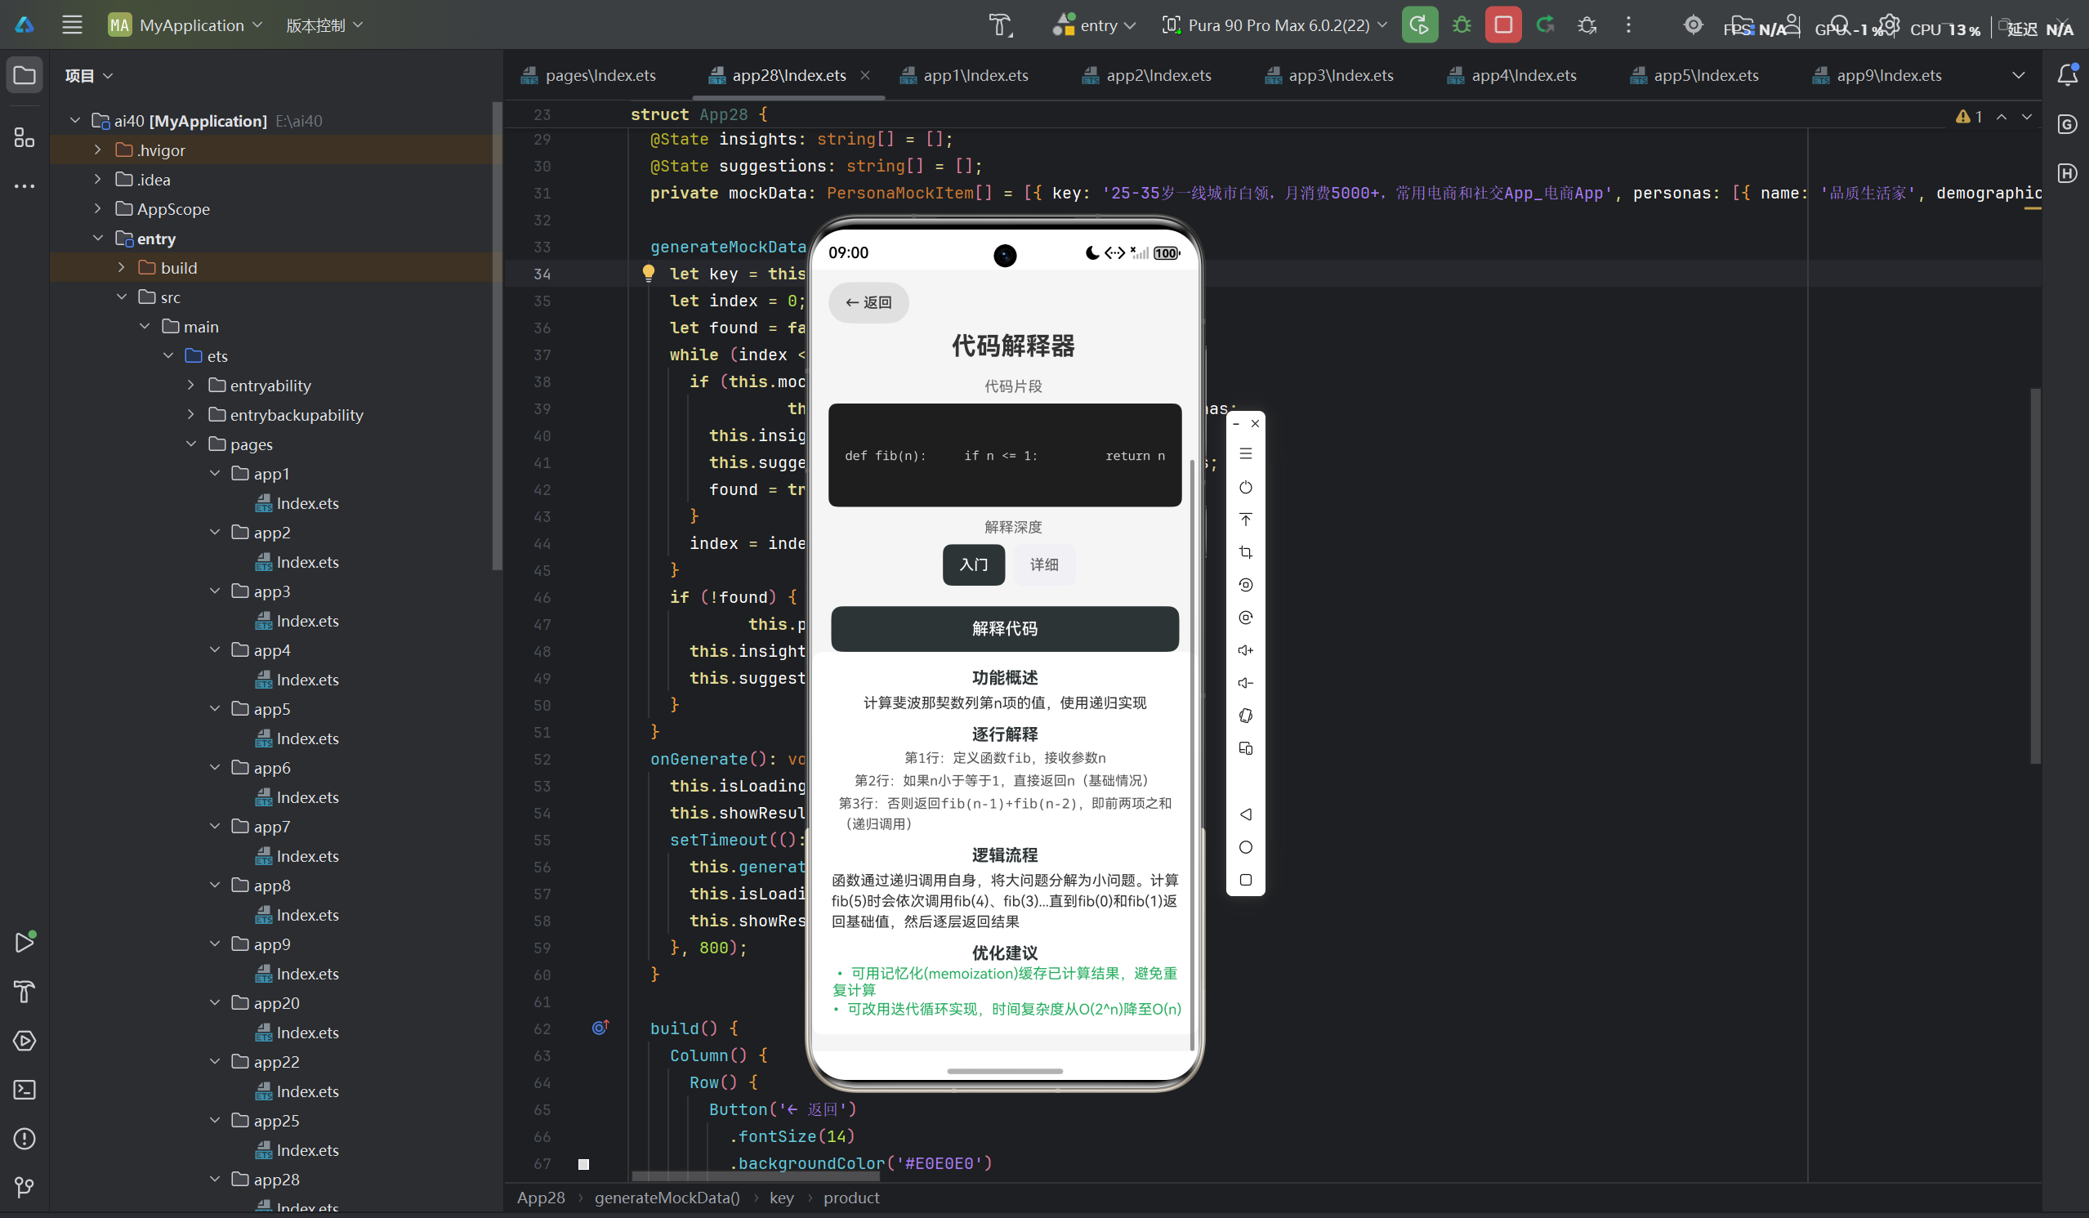Start debugging with the bug icon
The width and height of the screenshot is (2089, 1218).
pyautogui.click(x=1462, y=25)
